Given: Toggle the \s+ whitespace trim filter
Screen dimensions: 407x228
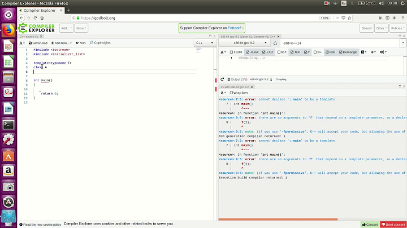Looking at the screenshot, I should [x=318, y=52].
